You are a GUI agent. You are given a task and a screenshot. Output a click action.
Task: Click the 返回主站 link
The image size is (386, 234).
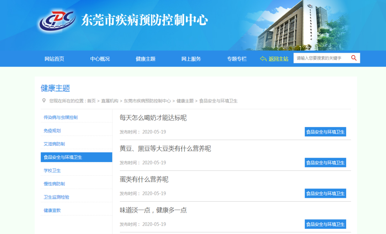tap(278, 59)
